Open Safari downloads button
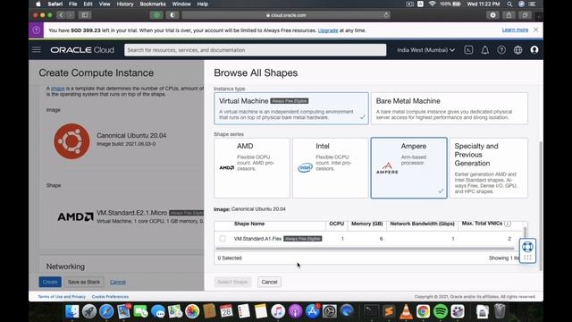This screenshot has width=572, height=322. (492, 15)
